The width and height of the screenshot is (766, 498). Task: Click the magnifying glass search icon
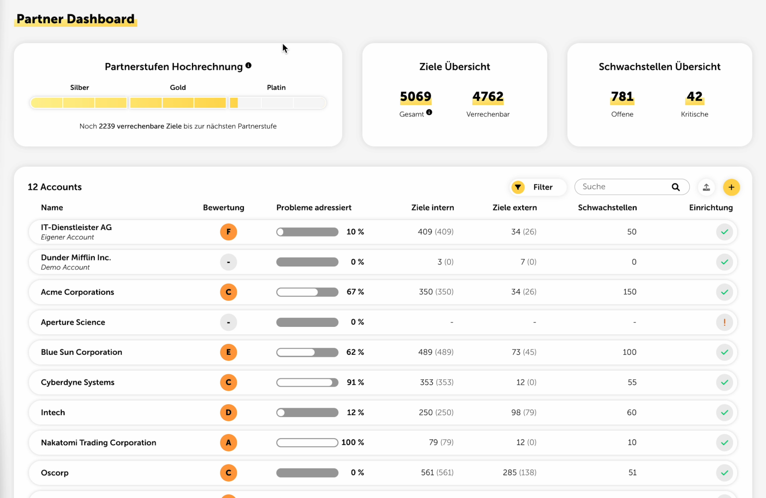(676, 187)
